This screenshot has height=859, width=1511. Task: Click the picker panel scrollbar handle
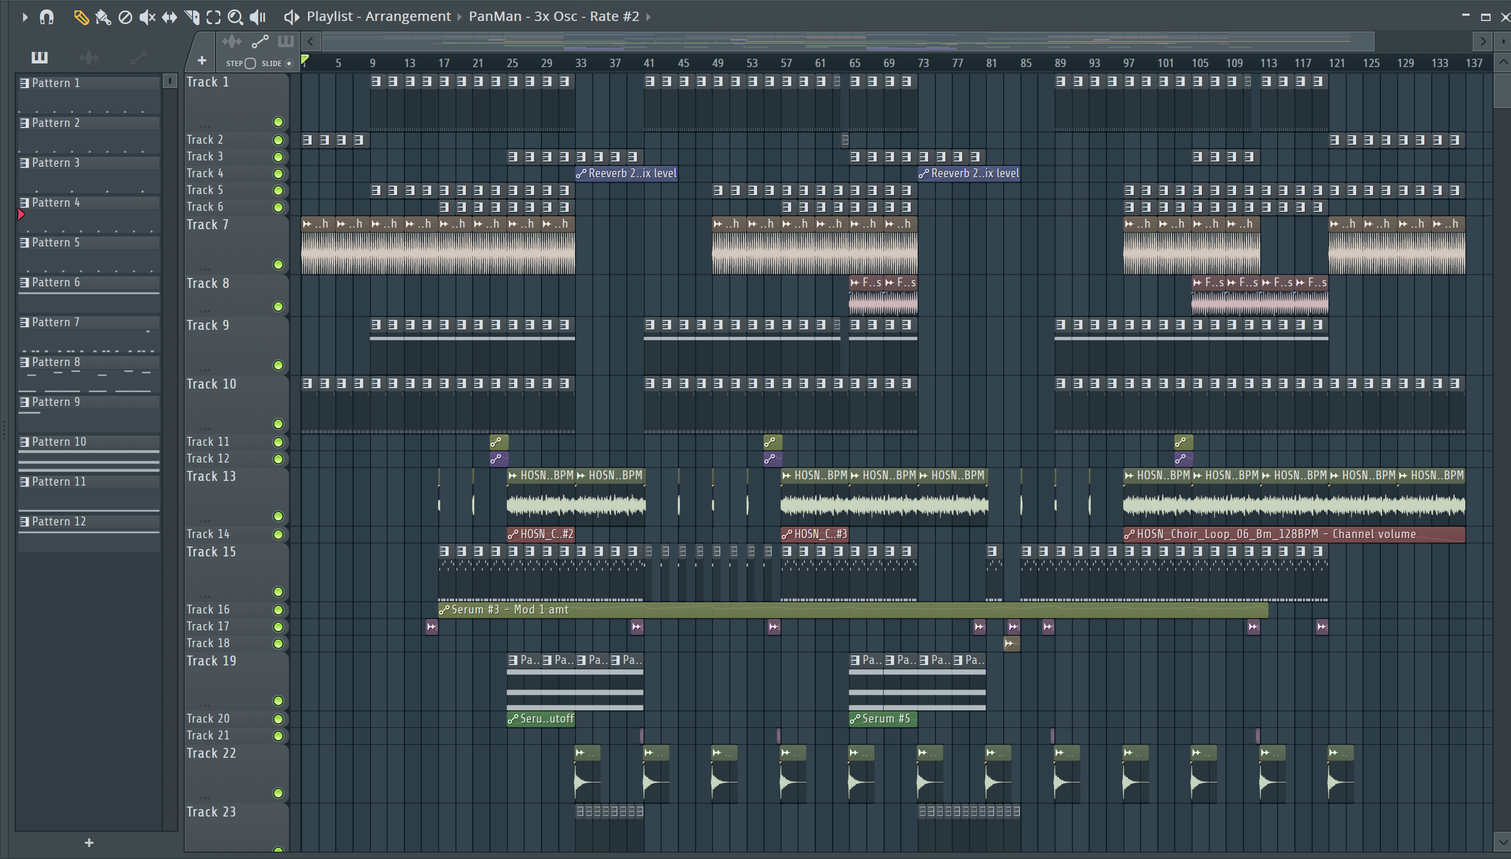point(169,81)
